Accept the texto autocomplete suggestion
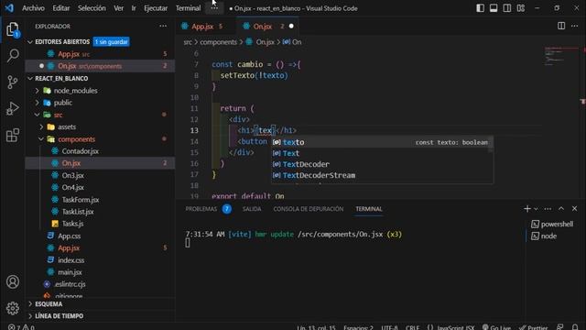The width and height of the screenshot is (586, 330). coord(382,142)
